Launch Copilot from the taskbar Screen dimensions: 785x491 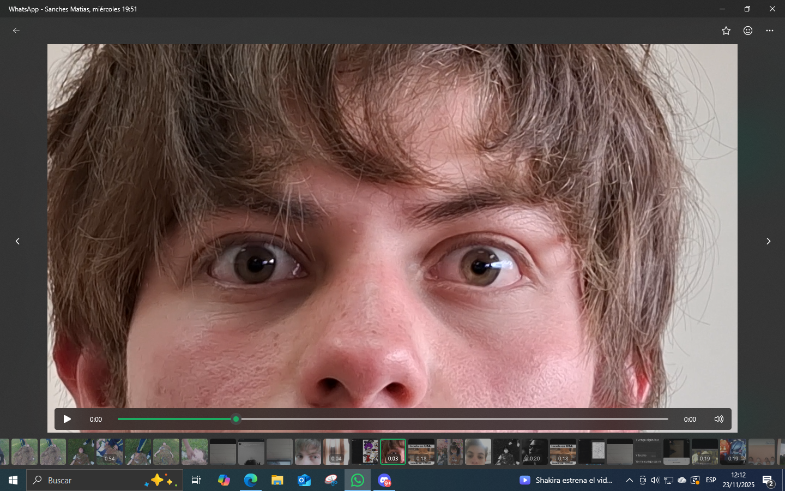click(x=224, y=480)
